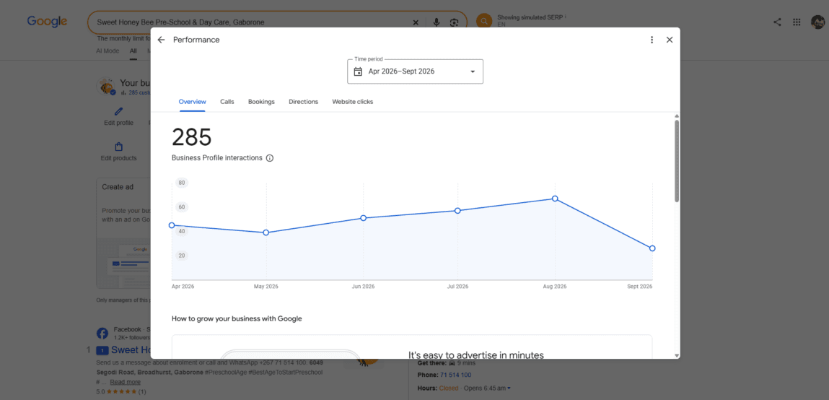Click the dialog vertical scrollbar thumb

tap(677, 161)
